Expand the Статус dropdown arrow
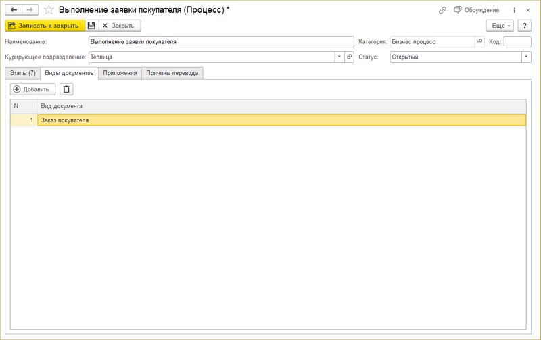Image resolution: width=541 pixels, height=340 pixels. (526, 57)
